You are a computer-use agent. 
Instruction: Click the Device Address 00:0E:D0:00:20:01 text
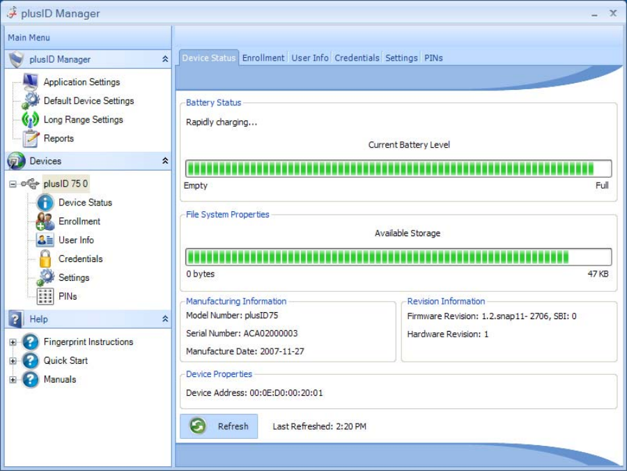254,393
